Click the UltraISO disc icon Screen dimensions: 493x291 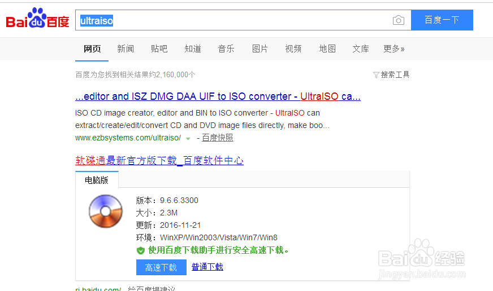pyautogui.click(x=106, y=211)
